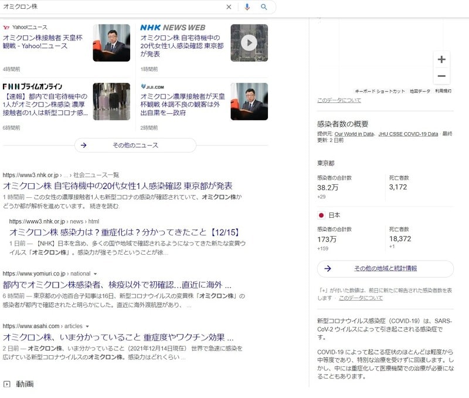Click the Japan flag icon beside 日本
Screen dimensions: 469x398
coord(321,215)
